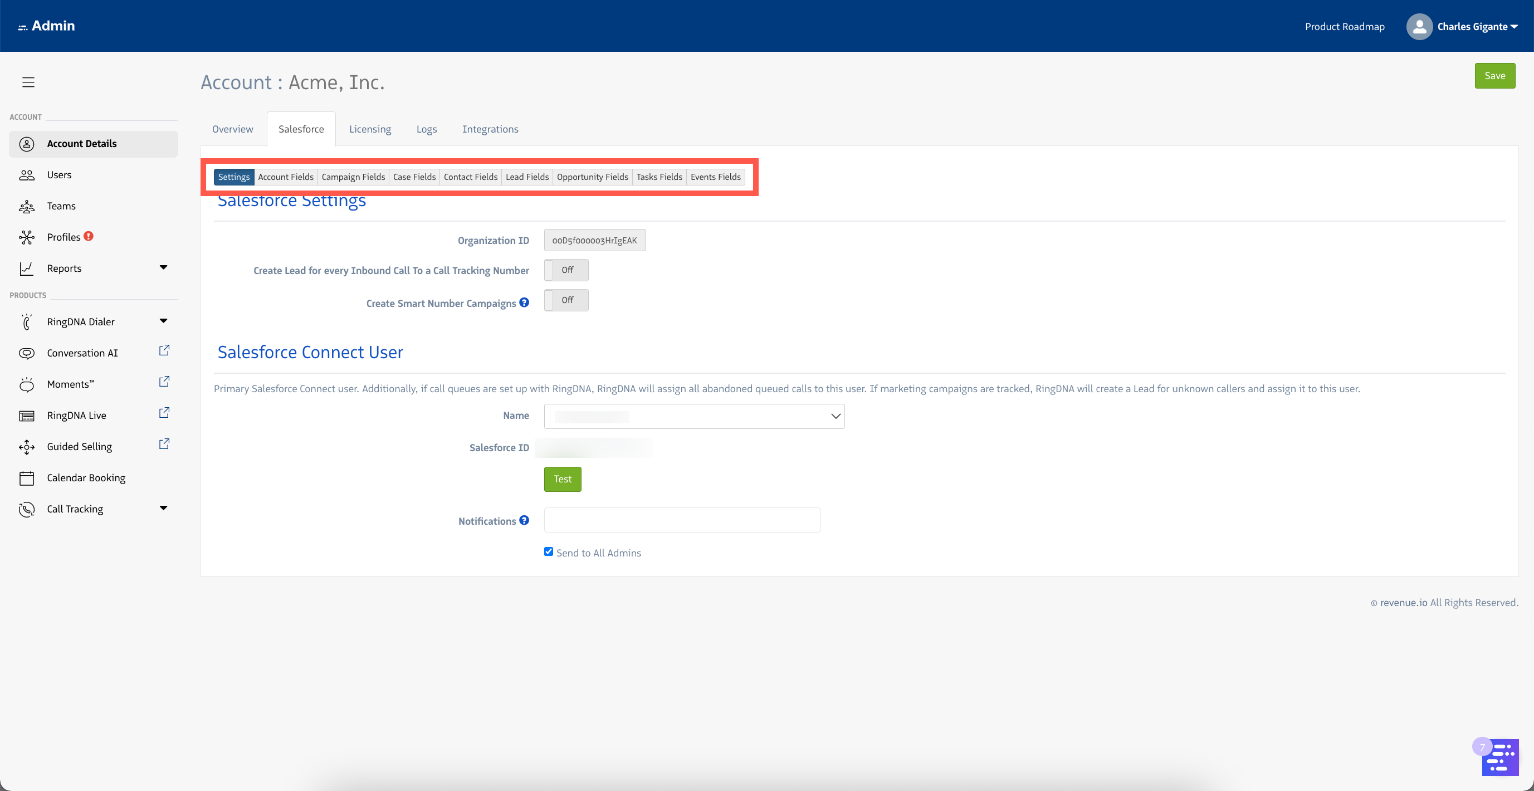1534x791 pixels.
Task: Select the Salesforce tab
Action: (301, 129)
